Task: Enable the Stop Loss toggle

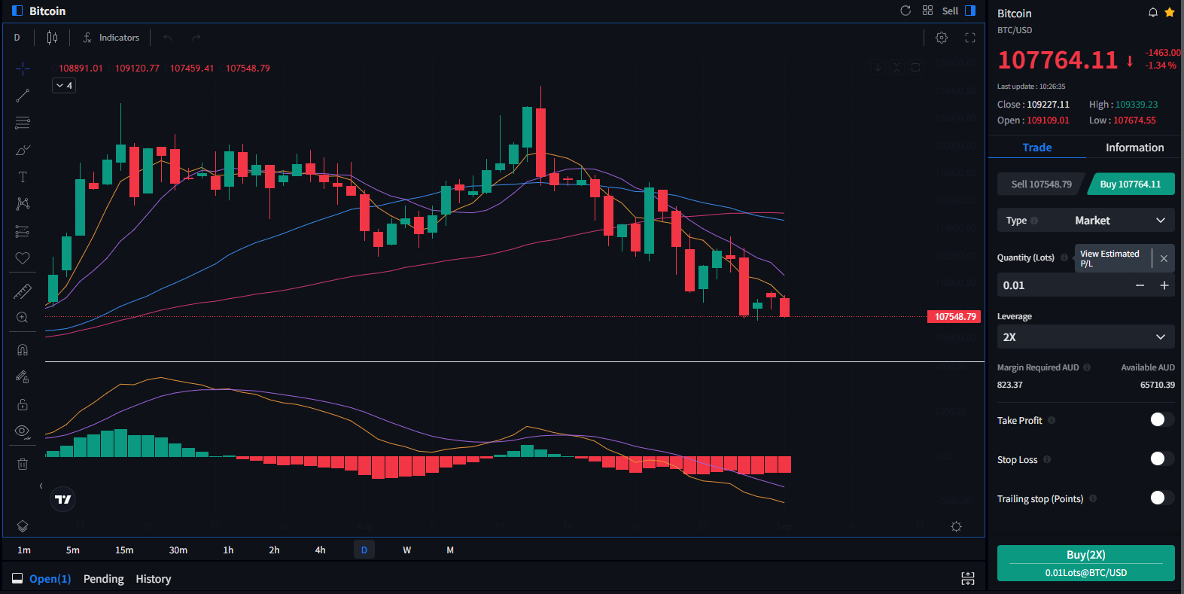Action: point(1161,458)
